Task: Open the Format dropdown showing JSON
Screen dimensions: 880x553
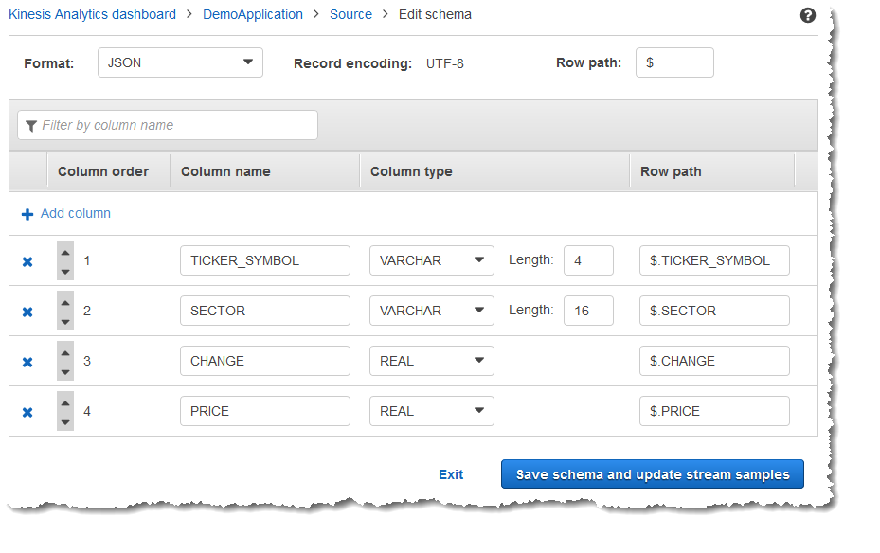Action: (180, 62)
